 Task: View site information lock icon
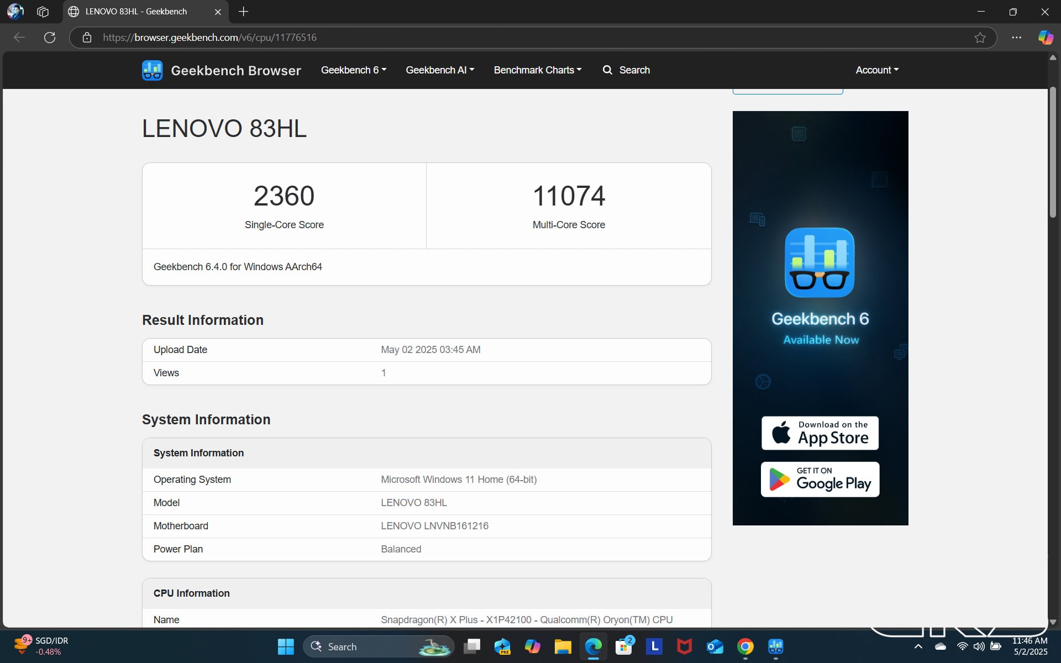87,38
